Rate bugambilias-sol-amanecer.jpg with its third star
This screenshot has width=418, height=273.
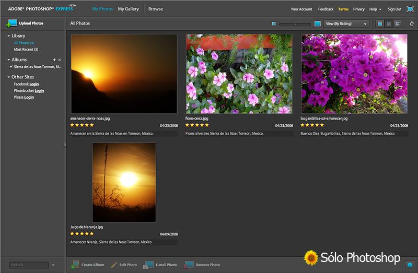(x=312, y=125)
